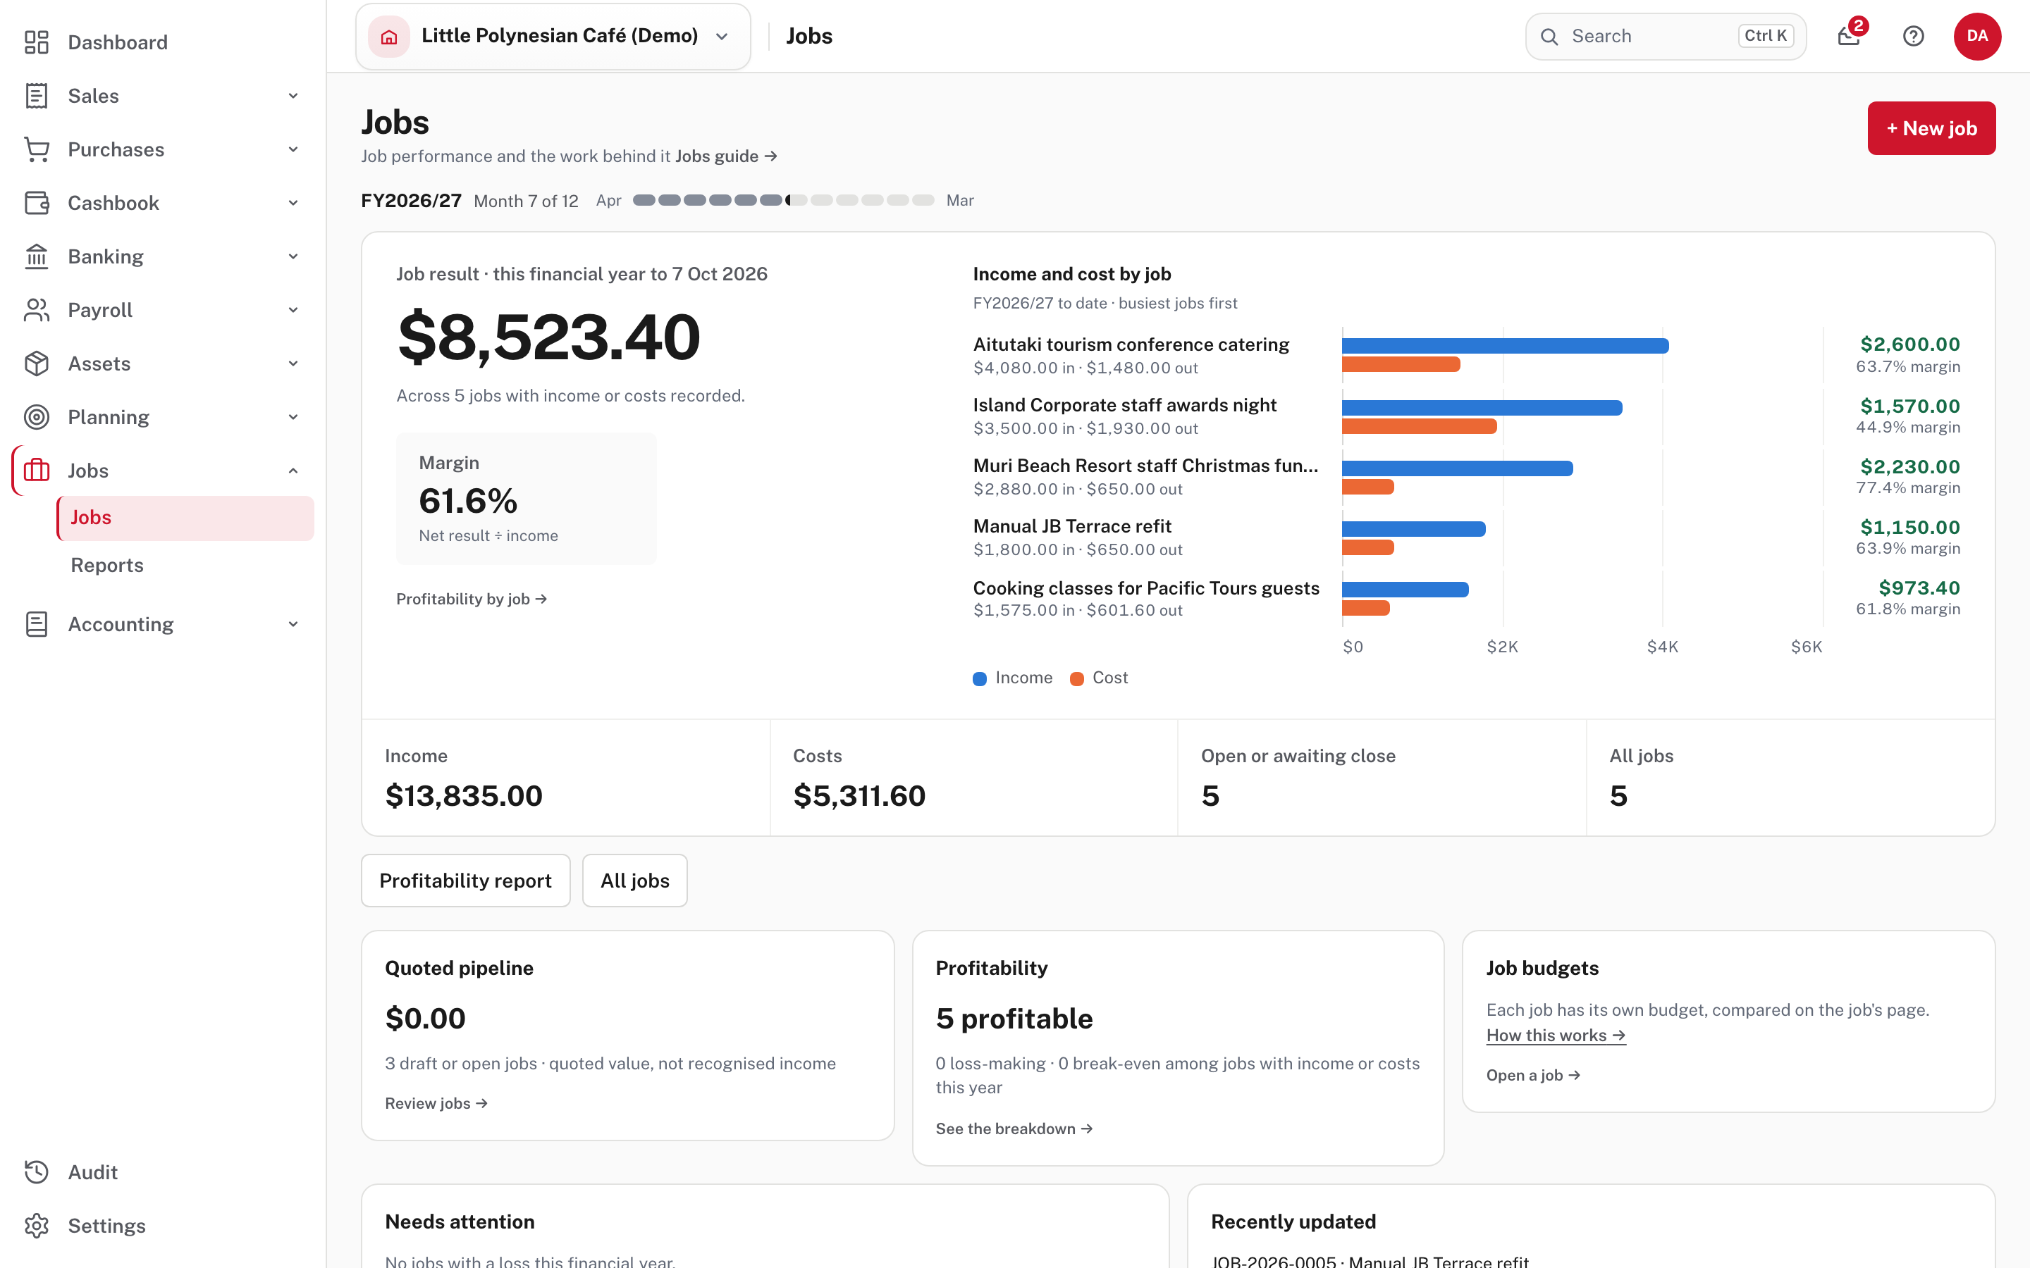Click the 5 profitable heading

1014,1018
